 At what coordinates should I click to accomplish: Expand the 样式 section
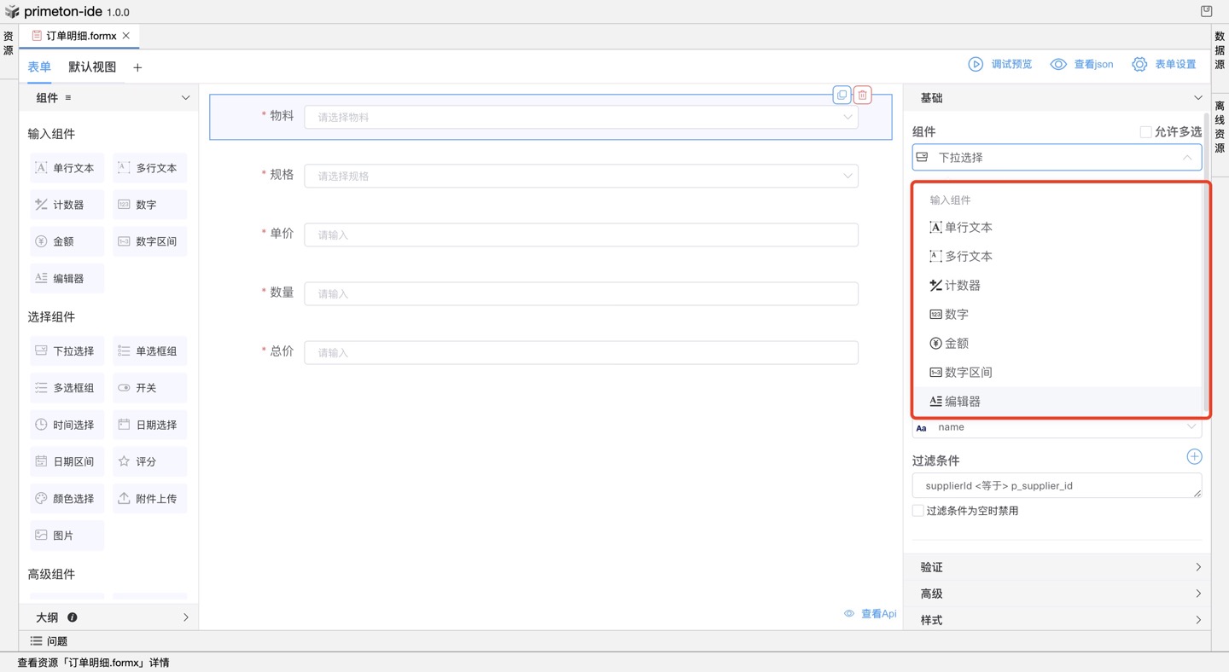pos(1058,620)
